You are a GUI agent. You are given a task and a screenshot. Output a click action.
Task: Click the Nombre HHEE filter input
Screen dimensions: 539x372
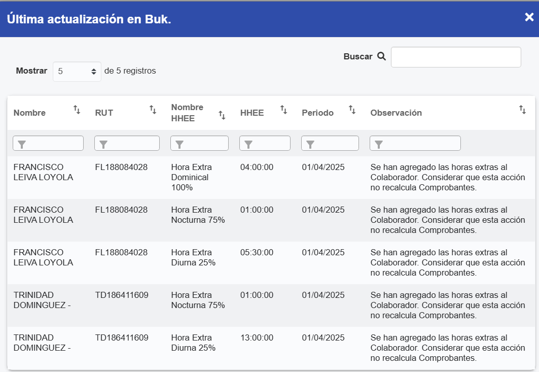(204, 144)
